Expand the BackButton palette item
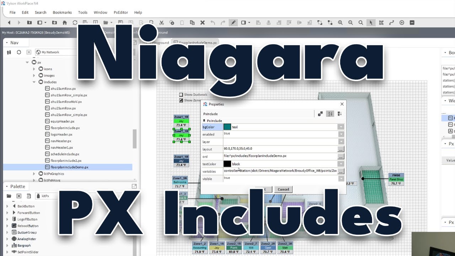The width and height of the screenshot is (455, 256). point(8,206)
